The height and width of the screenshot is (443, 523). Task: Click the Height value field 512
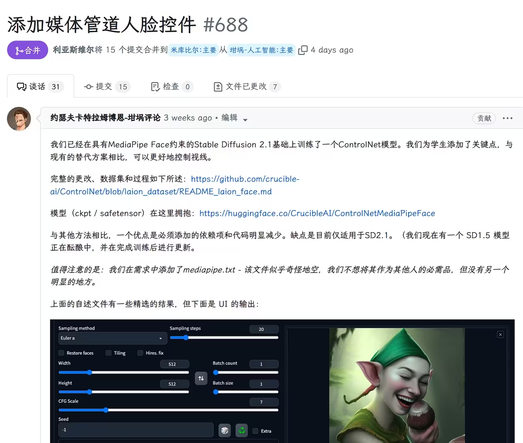[x=175, y=384]
